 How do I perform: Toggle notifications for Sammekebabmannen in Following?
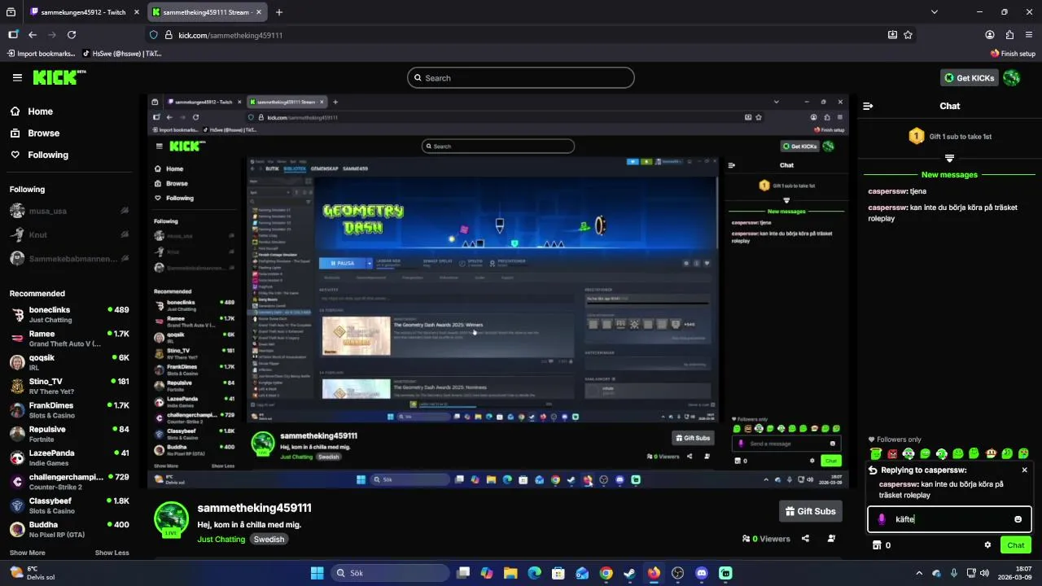click(x=125, y=259)
